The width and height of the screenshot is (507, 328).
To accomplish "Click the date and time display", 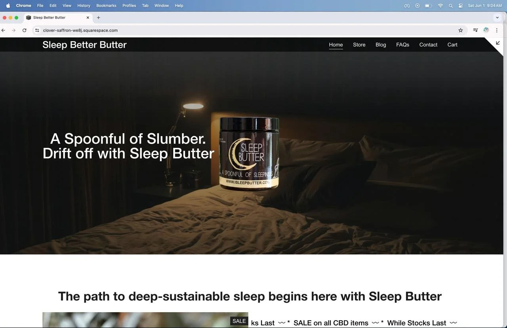I will [x=484, y=6].
